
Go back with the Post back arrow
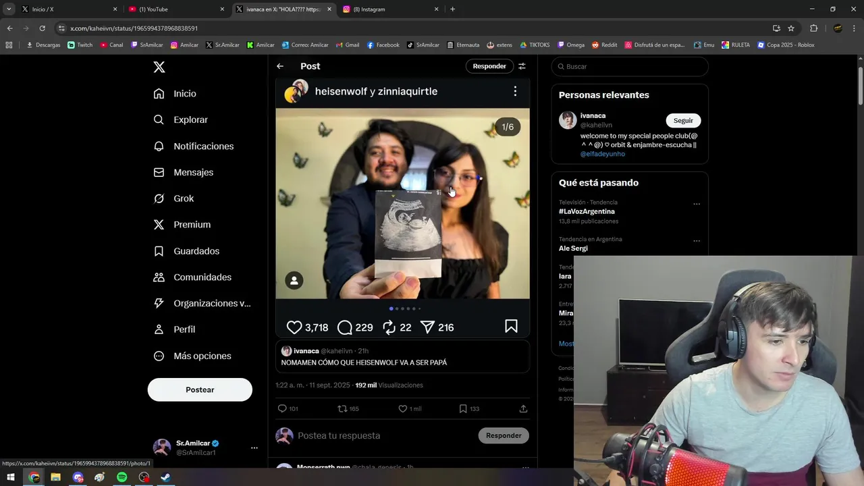click(280, 66)
